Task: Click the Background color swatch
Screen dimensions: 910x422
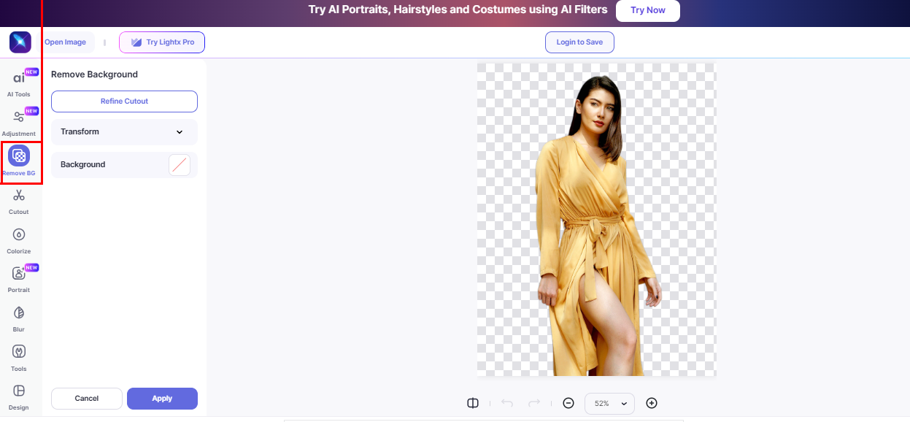Action: [180, 165]
